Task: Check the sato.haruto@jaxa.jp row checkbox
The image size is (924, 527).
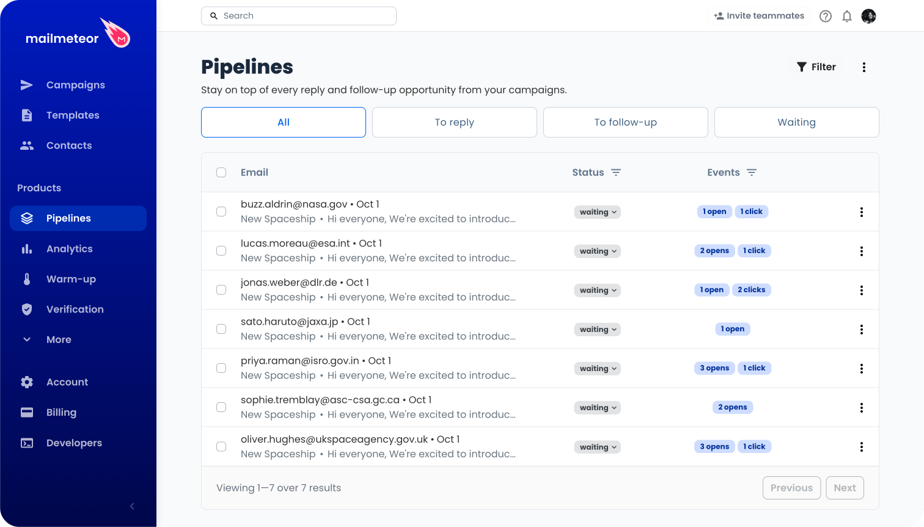Action: click(x=221, y=329)
